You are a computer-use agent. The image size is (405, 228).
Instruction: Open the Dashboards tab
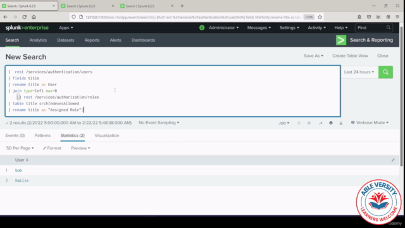coord(144,40)
